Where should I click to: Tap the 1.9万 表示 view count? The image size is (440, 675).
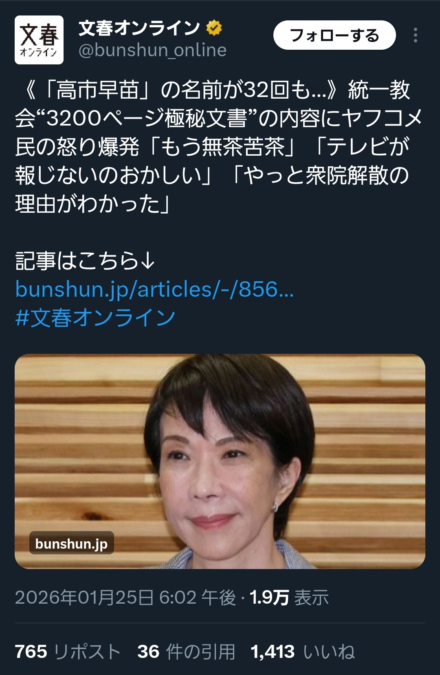(x=289, y=598)
